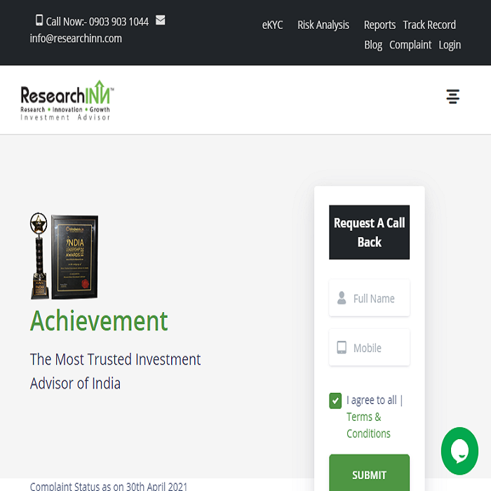Click the person icon in Full Name field

point(342,299)
